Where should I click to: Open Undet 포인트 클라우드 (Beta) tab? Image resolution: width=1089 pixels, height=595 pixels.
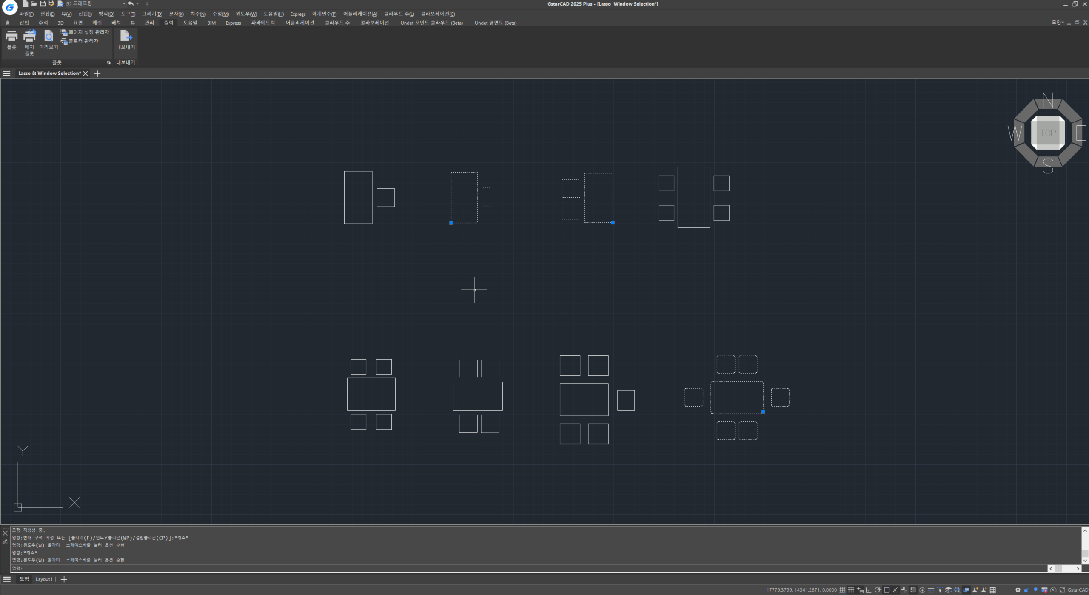pos(431,23)
